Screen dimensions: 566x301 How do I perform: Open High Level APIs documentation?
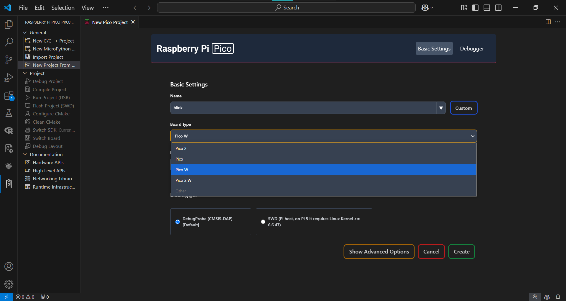[x=49, y=171]
